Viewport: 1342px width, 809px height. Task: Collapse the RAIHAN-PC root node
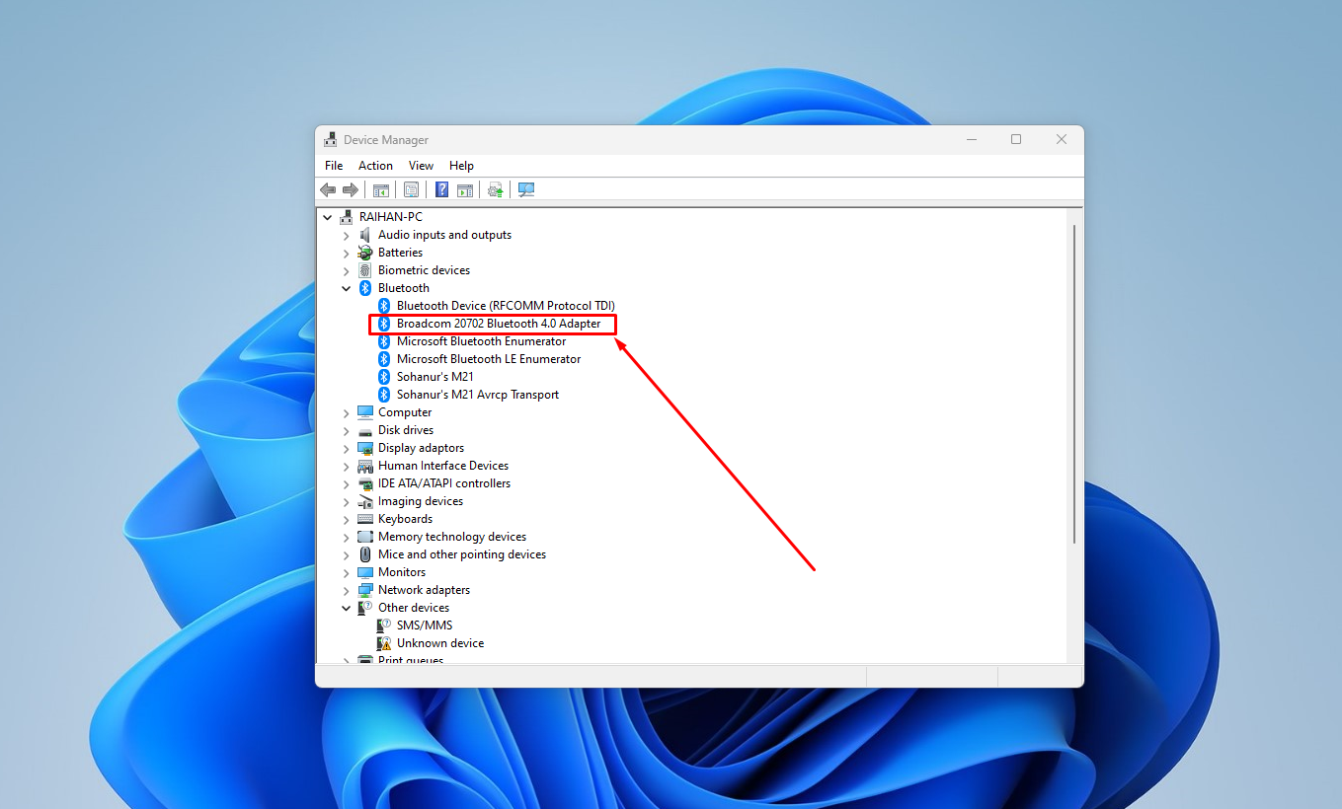click(x=327, y=217)
